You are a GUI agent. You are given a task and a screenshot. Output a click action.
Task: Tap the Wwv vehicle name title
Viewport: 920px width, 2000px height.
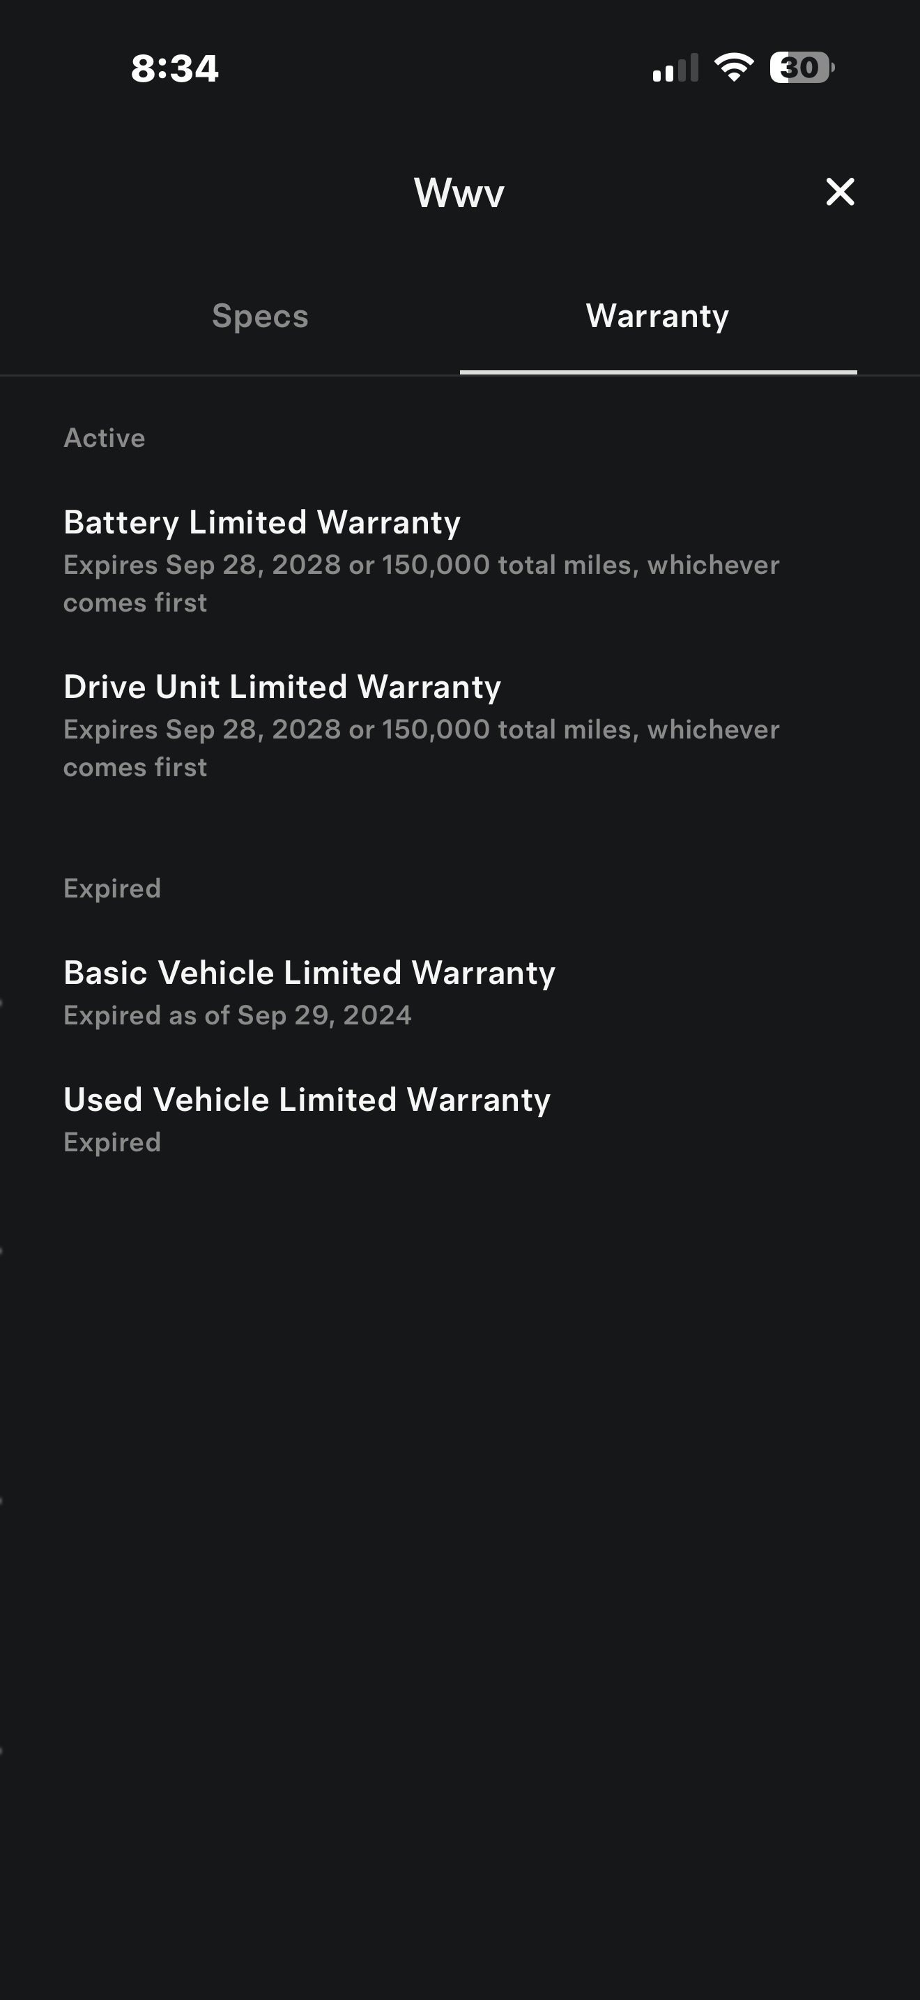[459, 192]
